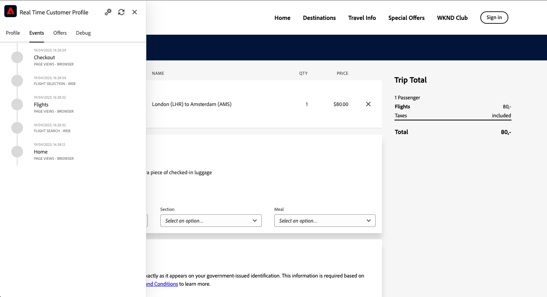Switch to the Events tab

point(37,33)
